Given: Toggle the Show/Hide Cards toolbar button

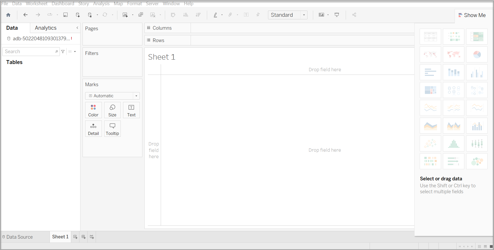Looking at the screenshot, I should point(321,15).
